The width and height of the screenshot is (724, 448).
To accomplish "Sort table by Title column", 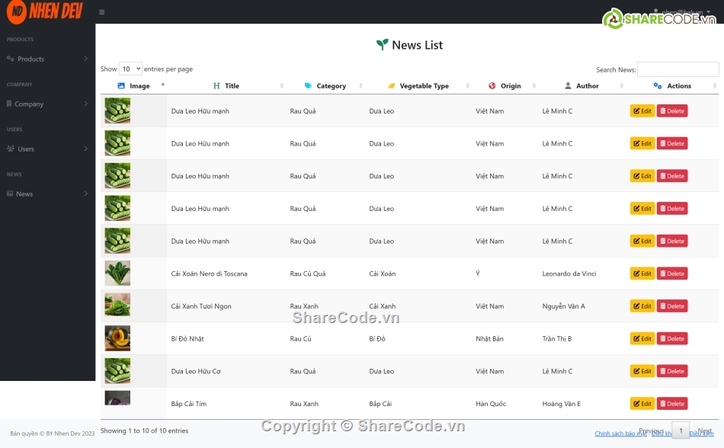I will pos(226,86).
